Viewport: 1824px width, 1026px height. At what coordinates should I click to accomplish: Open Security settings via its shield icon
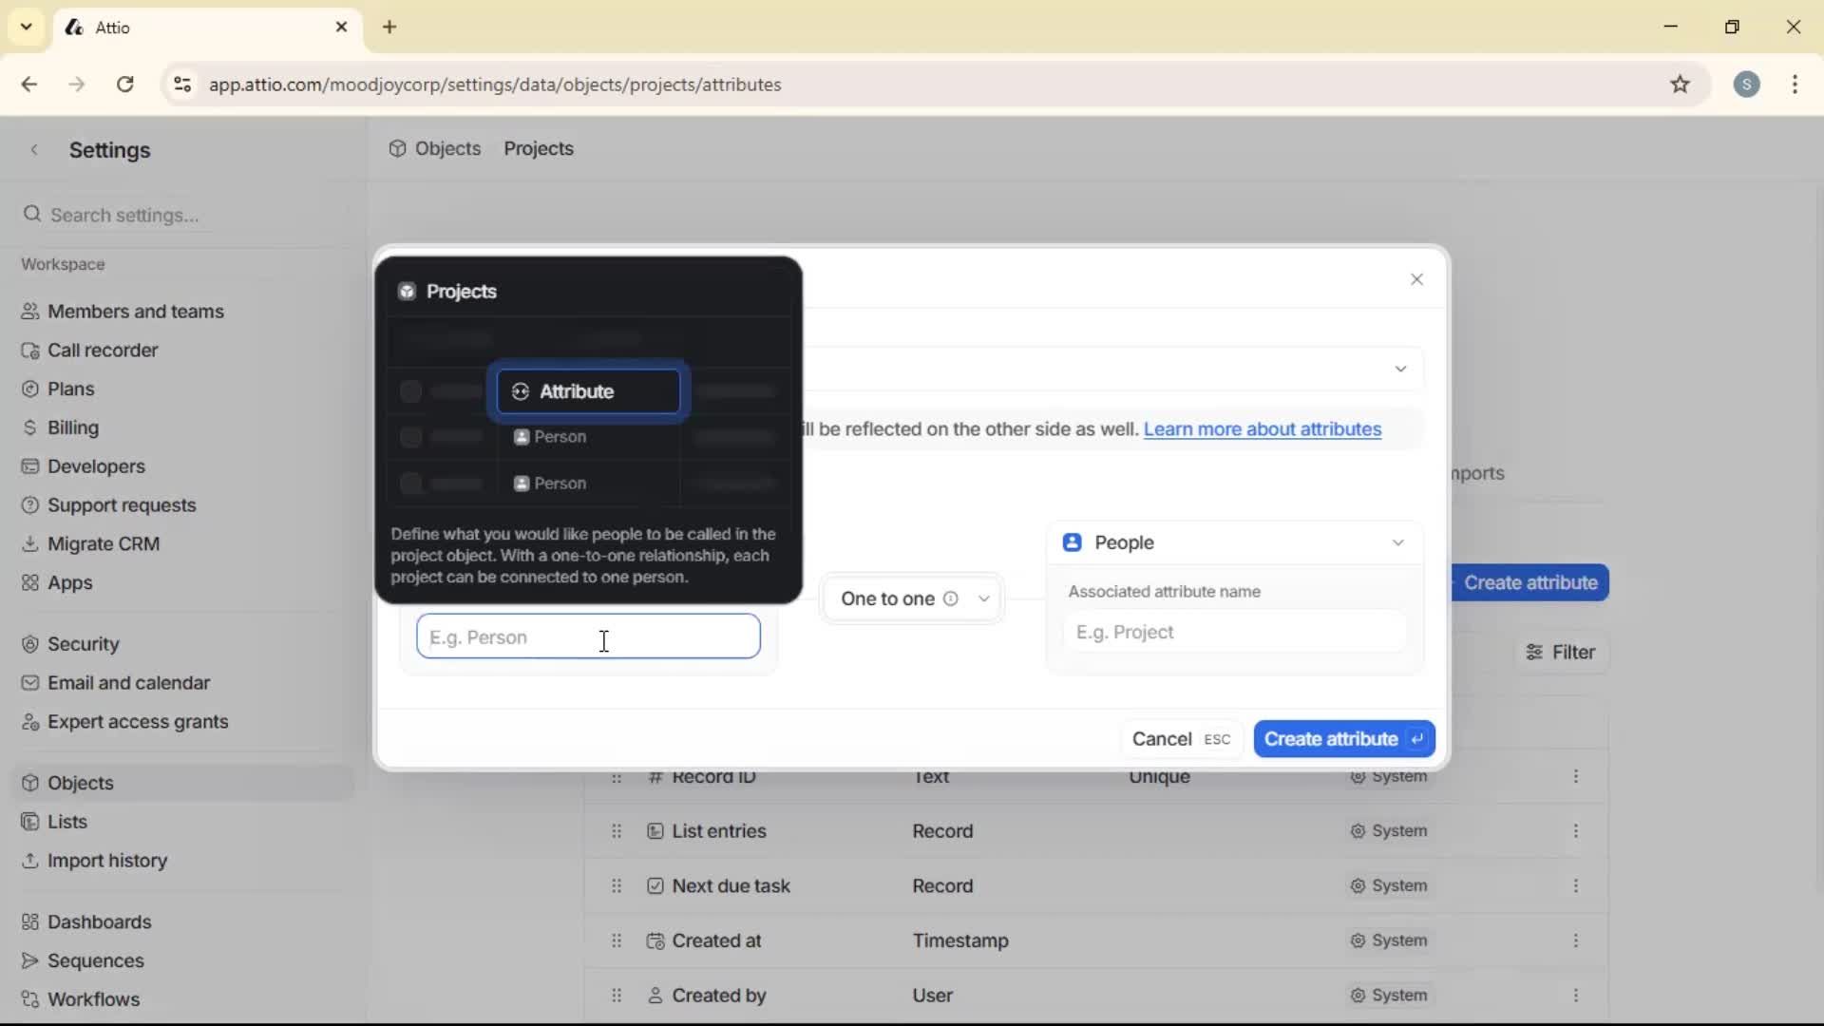[x=30, y=643]
